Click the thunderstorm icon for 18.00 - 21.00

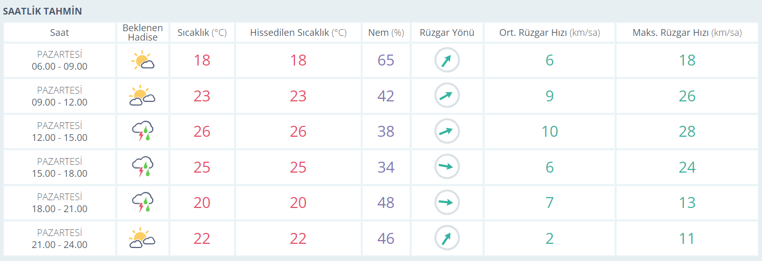[x=143, y=203]
